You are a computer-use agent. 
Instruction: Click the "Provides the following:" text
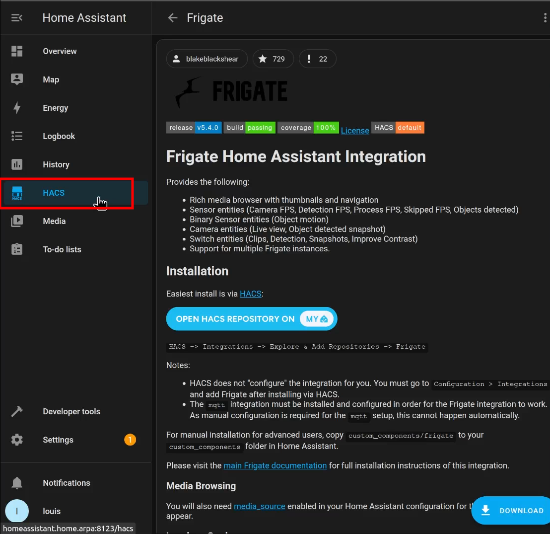pyautogui.click(x=207, y=182)
